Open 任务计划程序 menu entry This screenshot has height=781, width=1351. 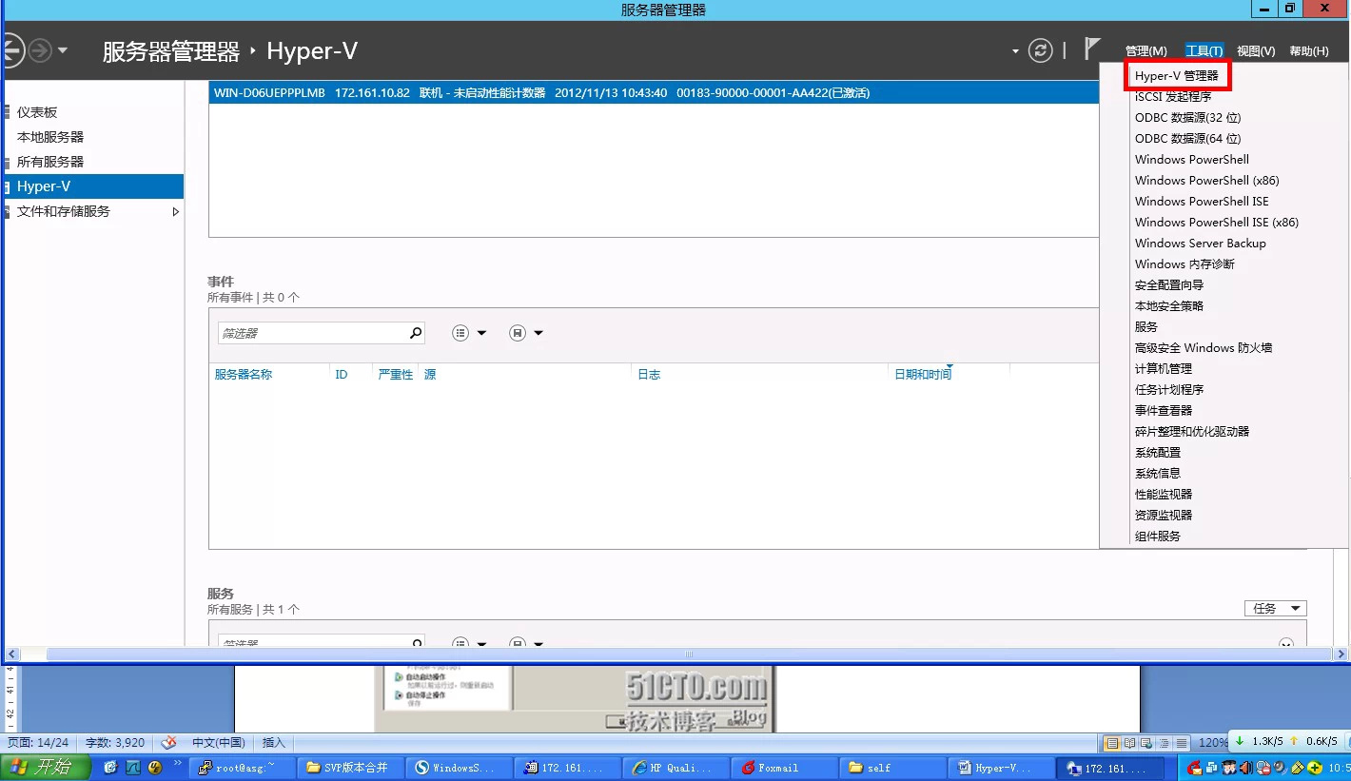pos(1169,390)
